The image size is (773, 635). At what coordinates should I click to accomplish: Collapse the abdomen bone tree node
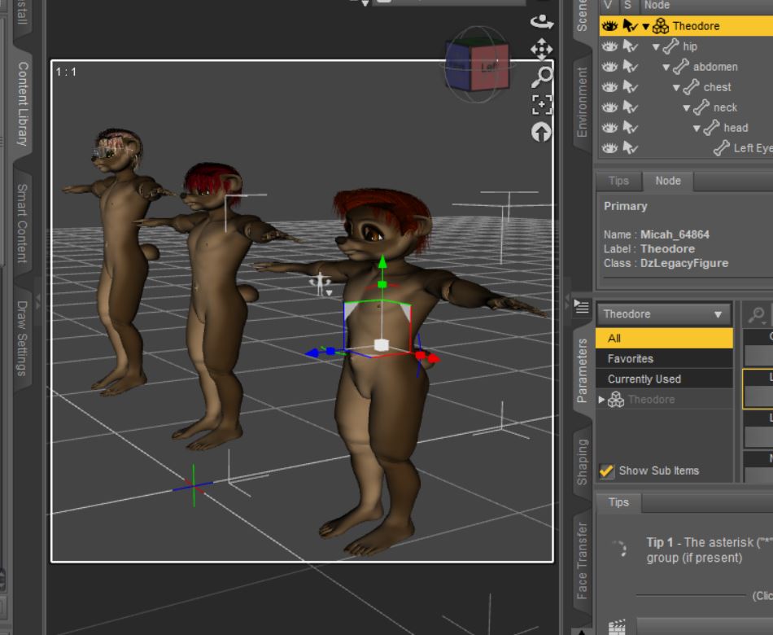point(666,67)
